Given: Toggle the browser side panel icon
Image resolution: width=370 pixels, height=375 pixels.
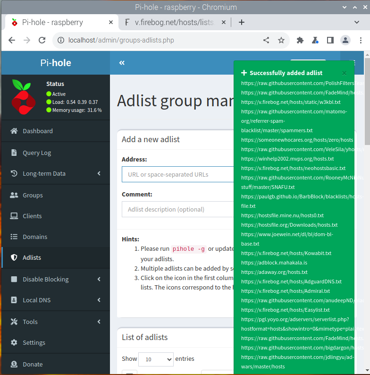Looking at the screenshot, I should click(330, 40).
